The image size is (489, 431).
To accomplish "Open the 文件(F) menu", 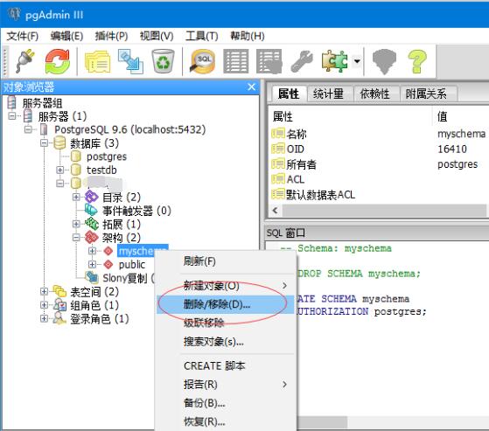I will coord(23,36).
